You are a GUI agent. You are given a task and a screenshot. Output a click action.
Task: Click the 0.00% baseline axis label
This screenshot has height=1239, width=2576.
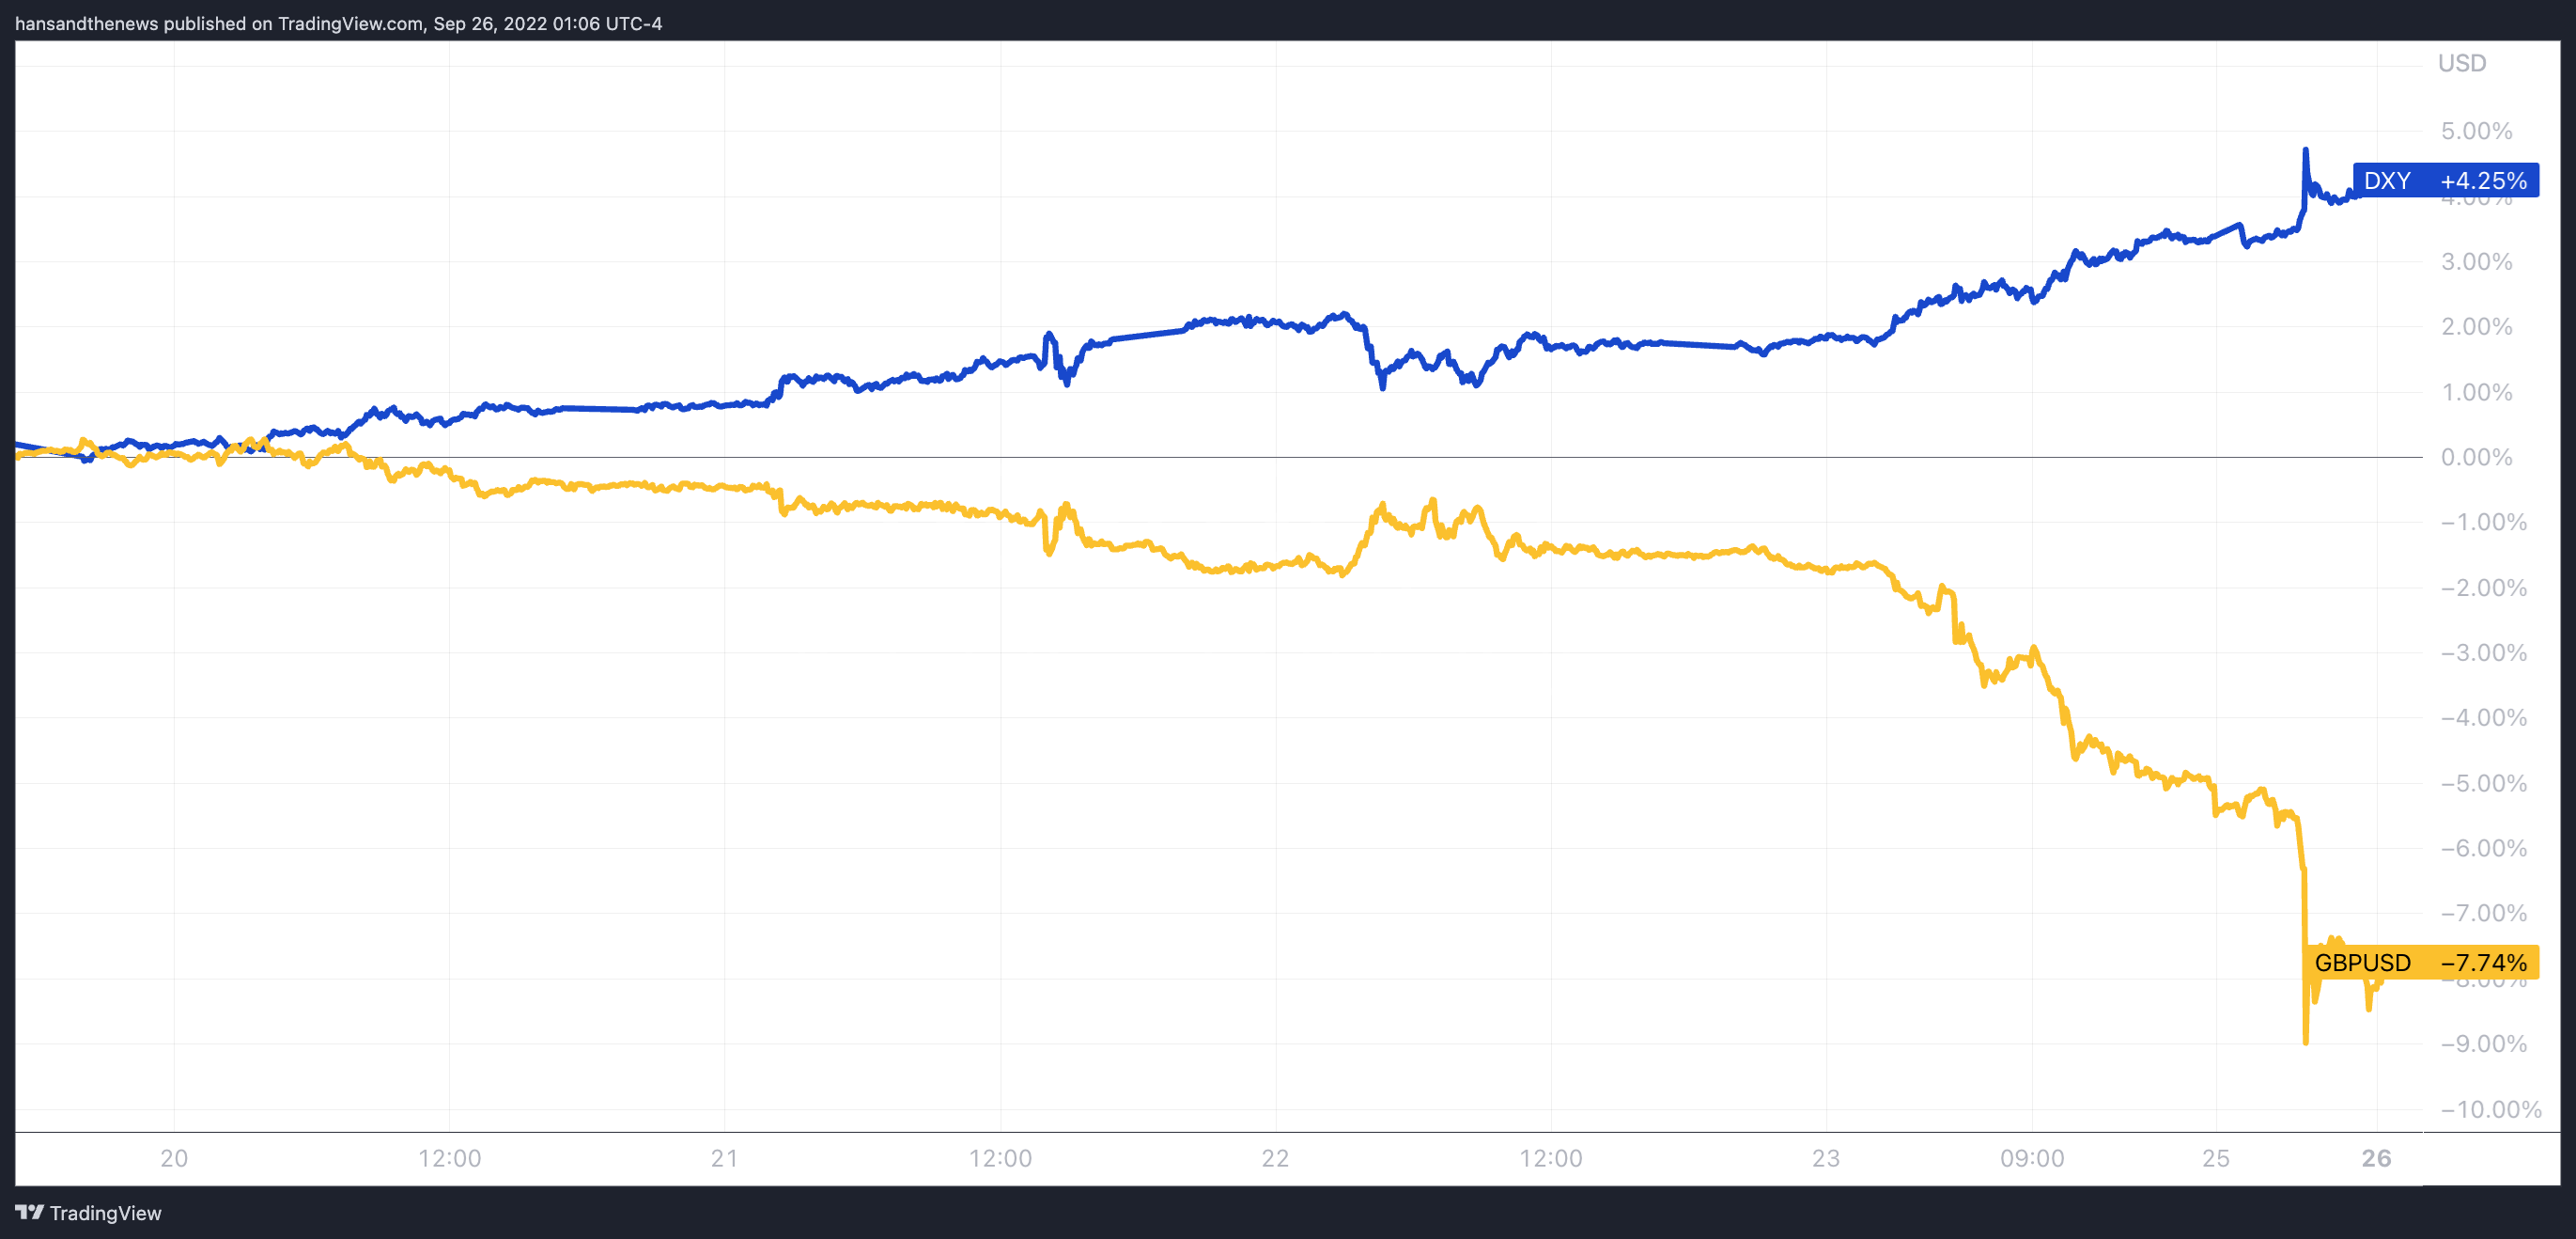pyautogui.click(x=2476, y=458)
